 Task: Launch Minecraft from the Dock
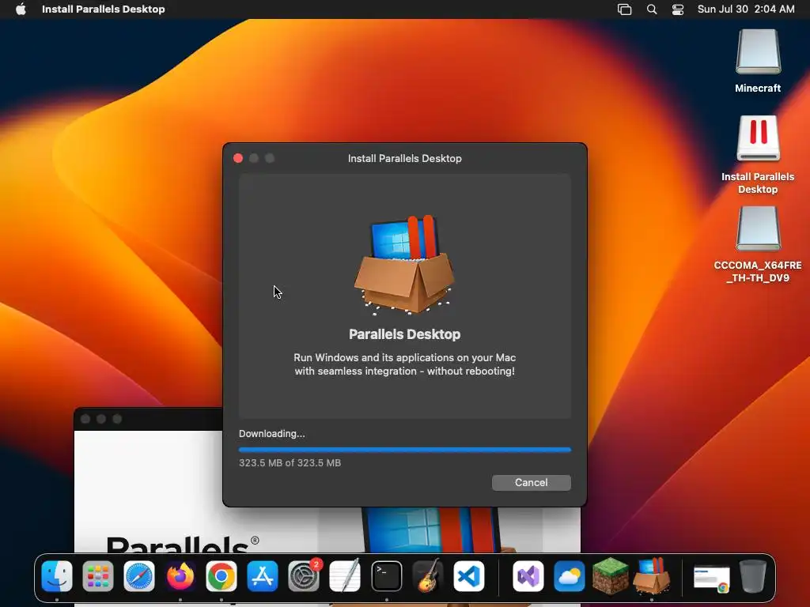pos(610,575)
